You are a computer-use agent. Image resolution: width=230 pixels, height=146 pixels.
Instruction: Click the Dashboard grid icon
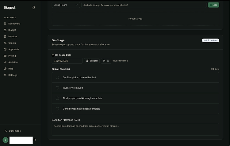click(5, 24)
